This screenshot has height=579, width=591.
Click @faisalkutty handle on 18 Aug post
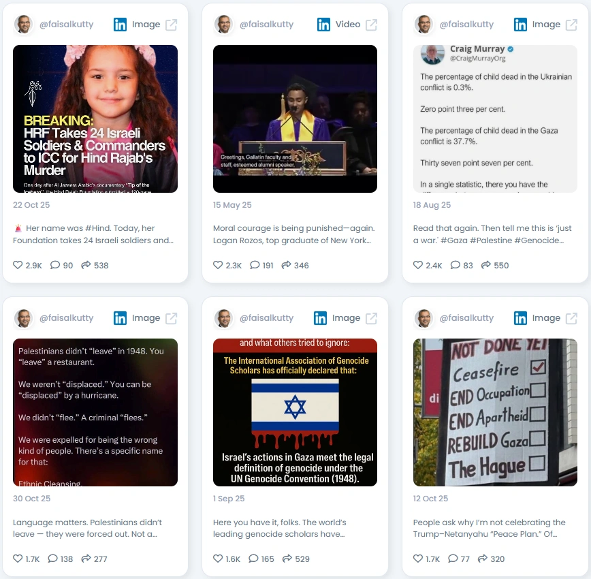point(466,25)
